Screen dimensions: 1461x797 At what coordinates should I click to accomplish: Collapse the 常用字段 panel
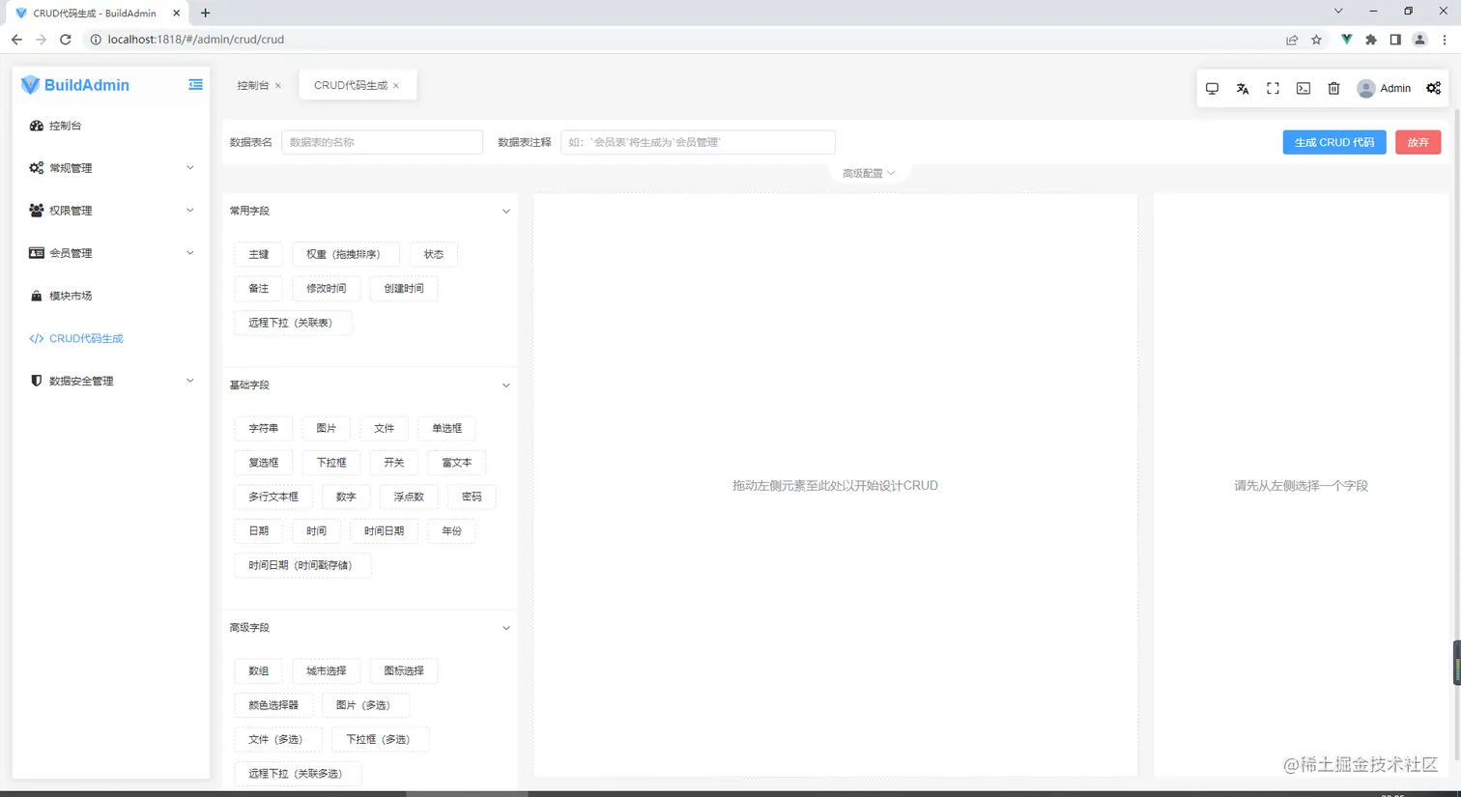click(x=505, y=211)
